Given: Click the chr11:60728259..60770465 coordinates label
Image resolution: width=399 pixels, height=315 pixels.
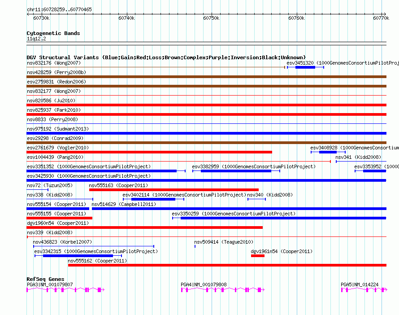Looking at the screenshot, I should tap(59, 10).
